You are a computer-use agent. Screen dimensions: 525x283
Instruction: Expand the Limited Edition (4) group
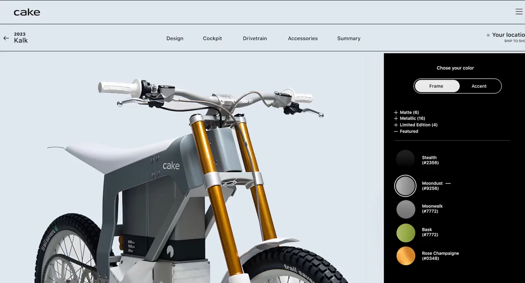coord(415,125)
